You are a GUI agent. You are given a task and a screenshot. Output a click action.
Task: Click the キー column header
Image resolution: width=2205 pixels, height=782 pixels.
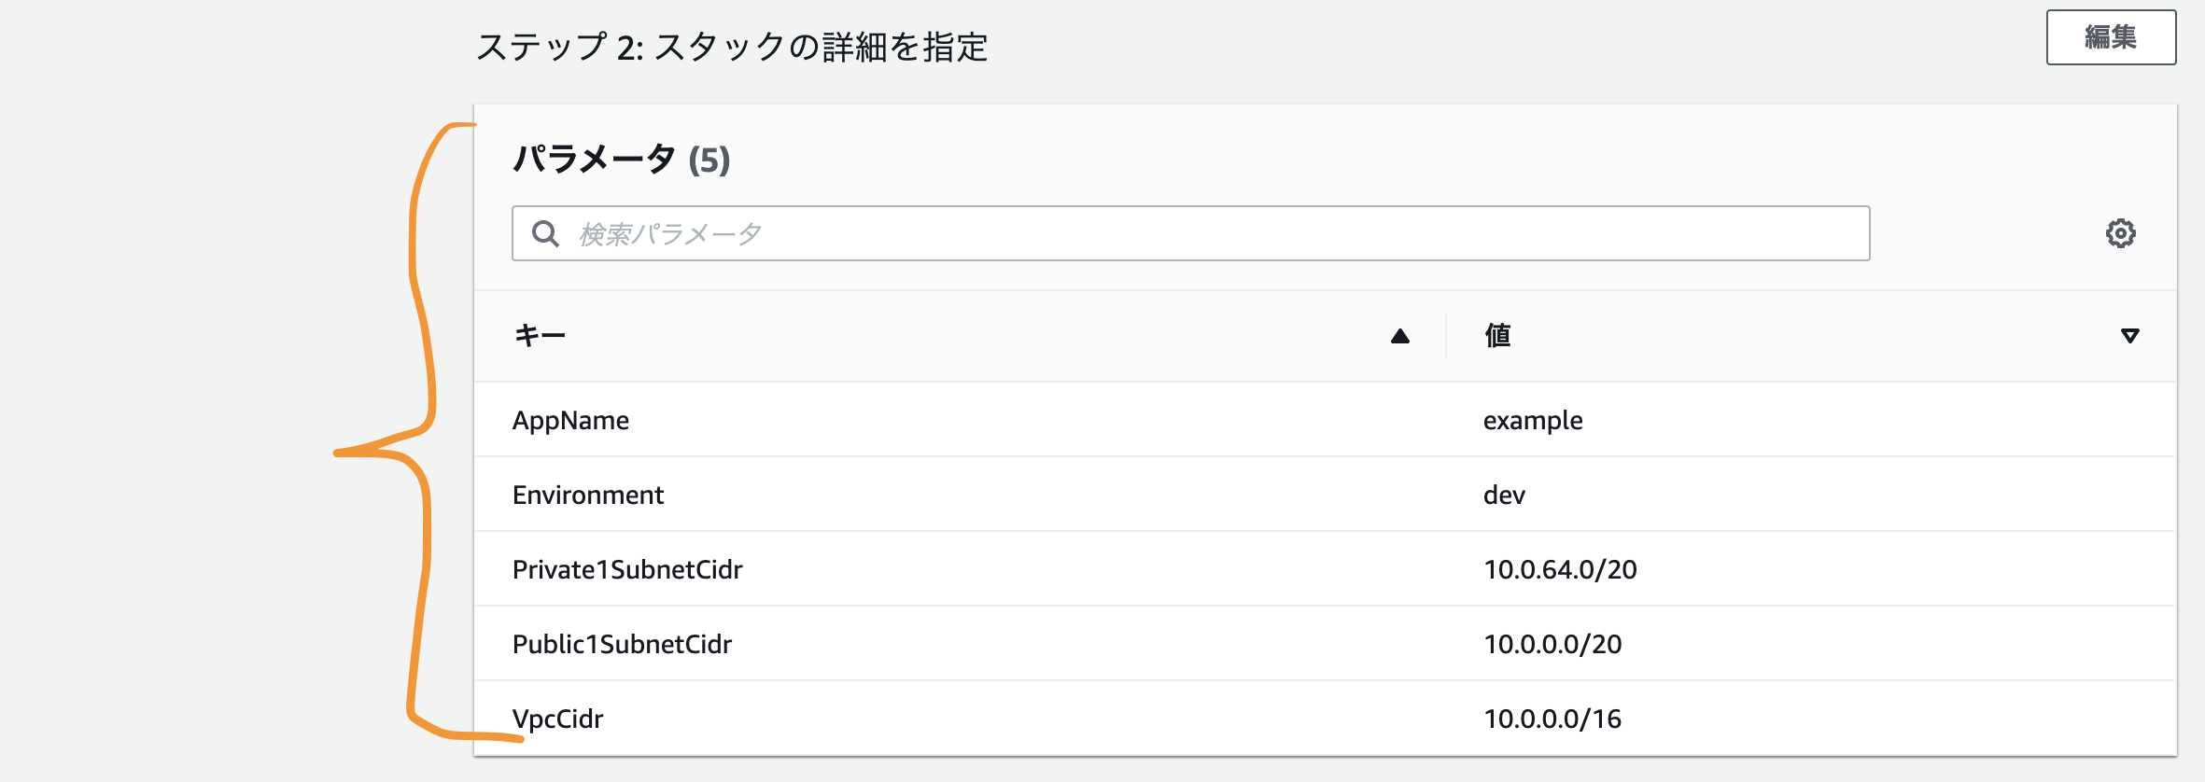pos(541,335)
